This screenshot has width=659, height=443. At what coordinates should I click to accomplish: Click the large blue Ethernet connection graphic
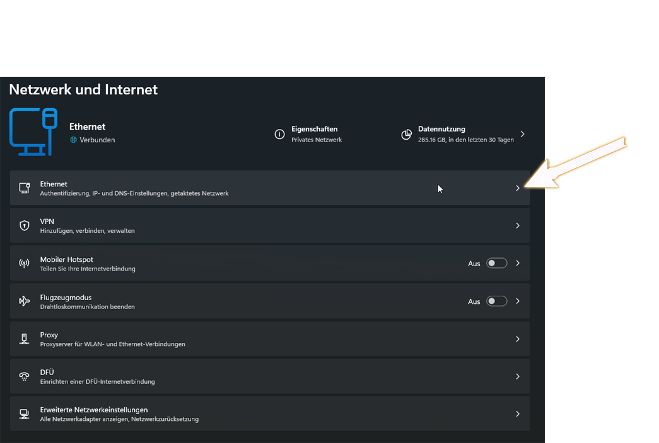click(33, 132)
